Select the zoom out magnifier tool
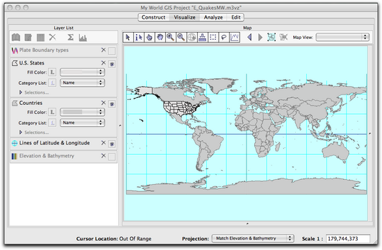This screenshot has width=382, height=250. (x=181, y=37)
